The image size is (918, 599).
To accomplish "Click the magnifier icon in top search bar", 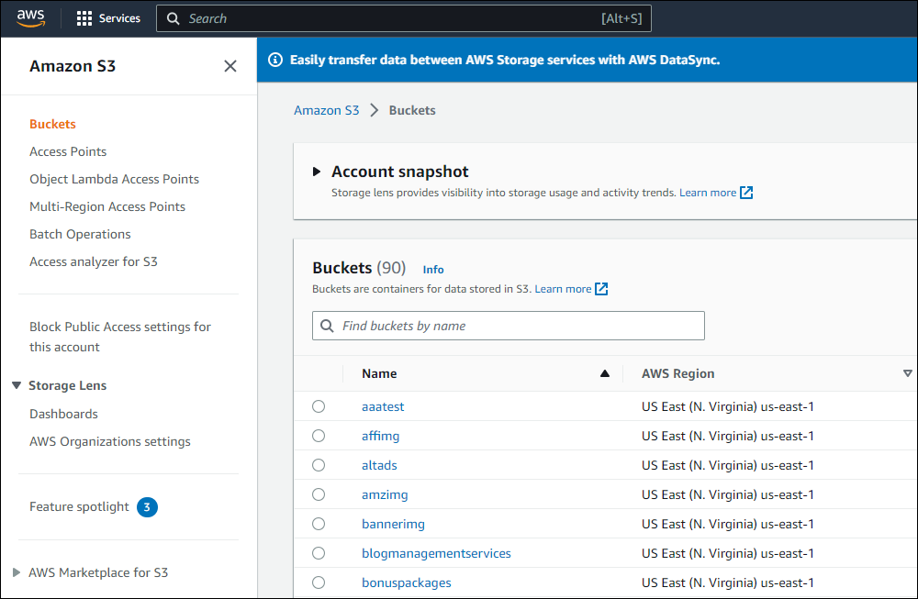I will point(174,18).
